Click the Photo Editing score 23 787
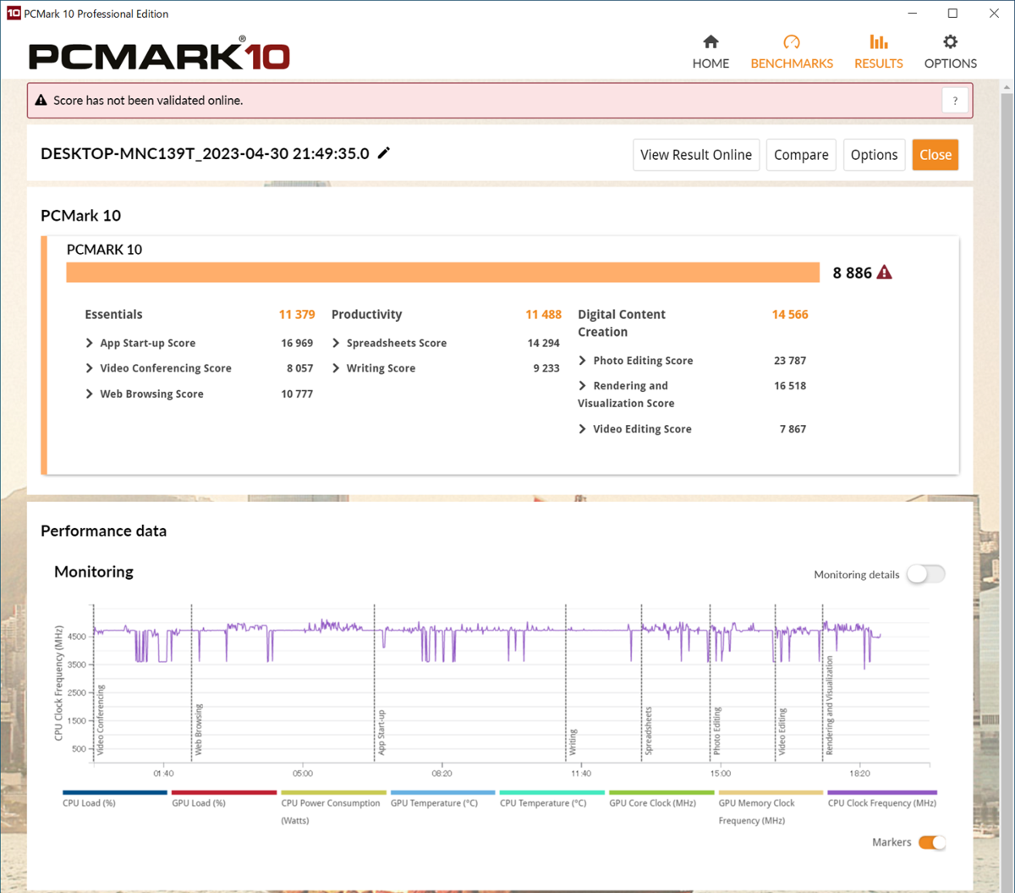 pos(790,361)
